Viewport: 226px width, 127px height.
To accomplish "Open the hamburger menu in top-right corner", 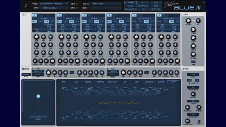I will [x=204, y=2].
